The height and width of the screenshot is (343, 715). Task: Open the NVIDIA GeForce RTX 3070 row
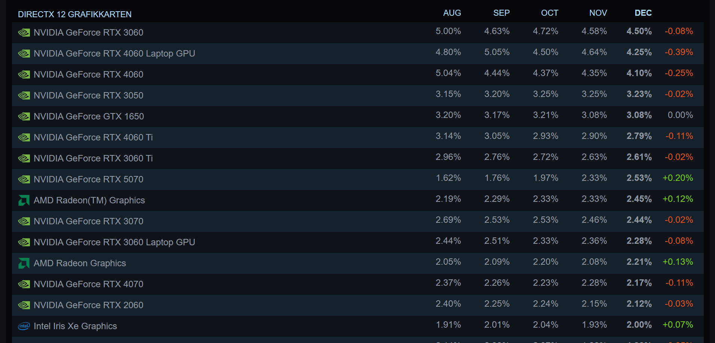[358, 221]
